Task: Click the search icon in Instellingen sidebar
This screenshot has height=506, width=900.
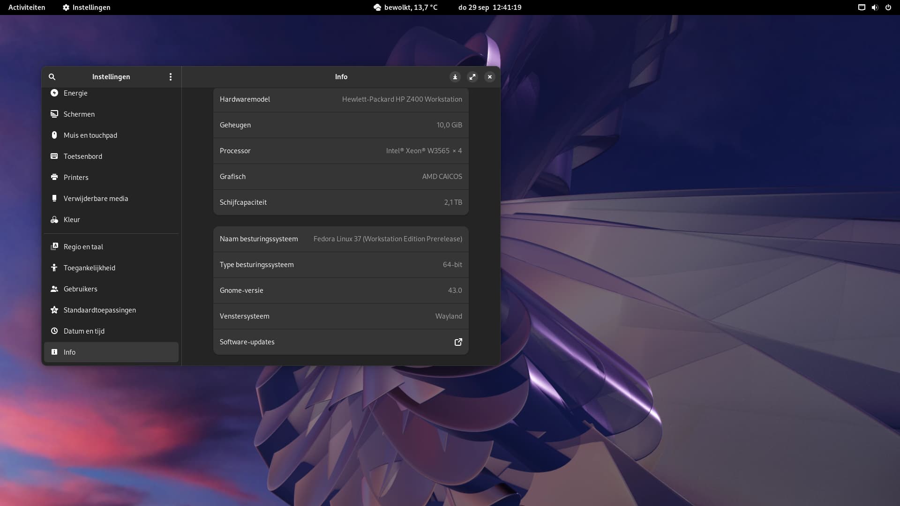Action: click(52, 77)
